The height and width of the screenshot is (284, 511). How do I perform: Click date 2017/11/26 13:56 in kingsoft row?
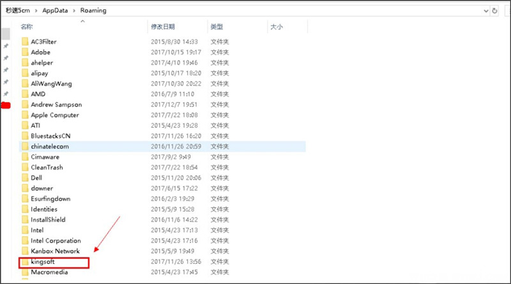[x=176, y=262]
